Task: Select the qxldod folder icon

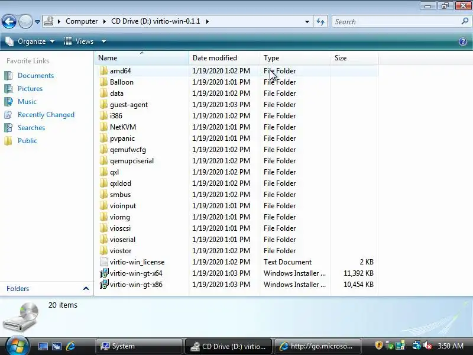Action: point(103,183)
